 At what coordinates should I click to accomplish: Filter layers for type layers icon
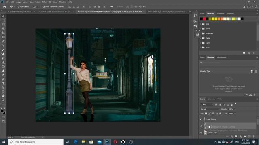coord(224,105)
